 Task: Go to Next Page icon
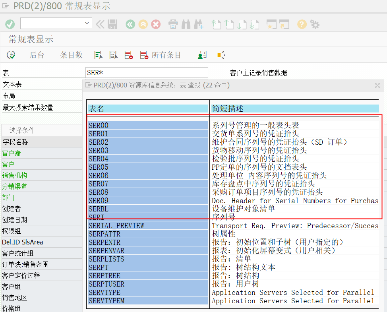pyautogui.click(x=242, y=24)
